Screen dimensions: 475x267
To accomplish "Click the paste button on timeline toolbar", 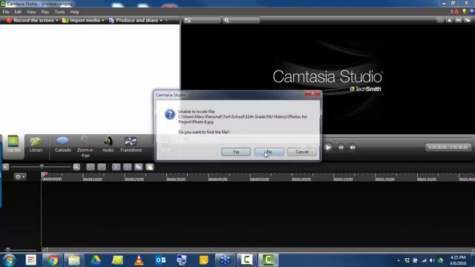I will click(150, 167).
